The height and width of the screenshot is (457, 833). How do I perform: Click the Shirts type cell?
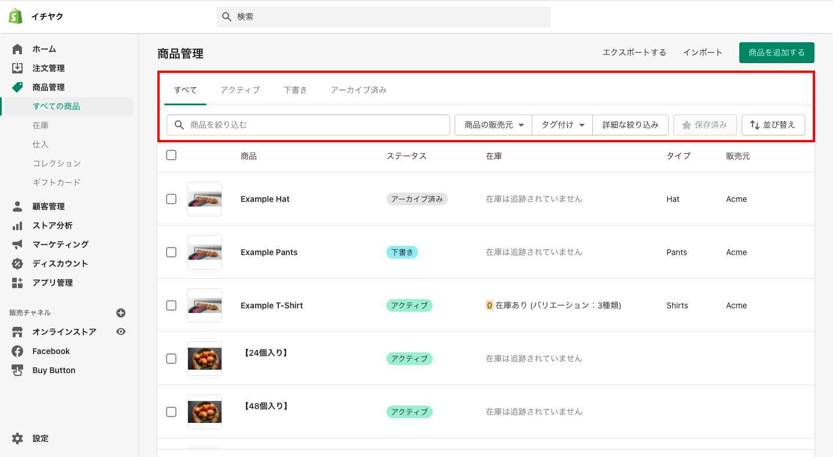[x=677, y=305]
